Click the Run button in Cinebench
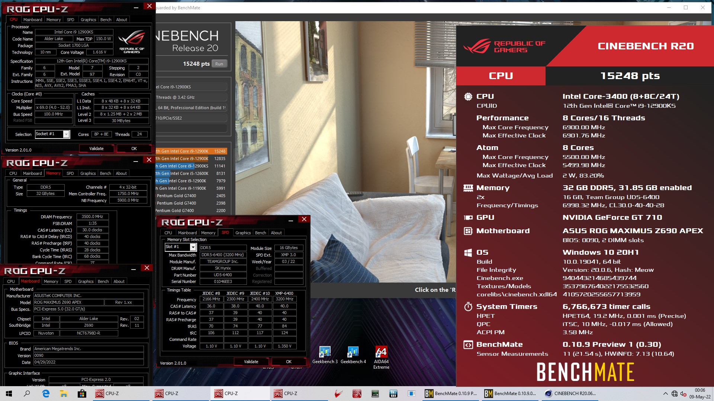 (x=219, y=64)
